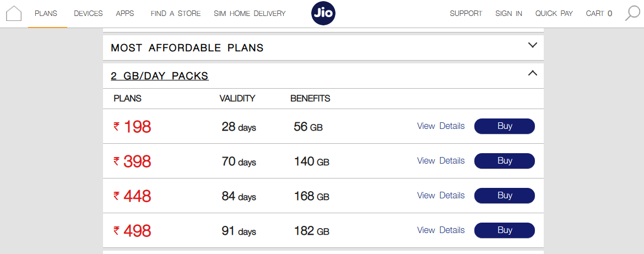The height and width of the screenshot is (254, 644).
Task: View Details for the 84 days plan
Action: (441, 196)
